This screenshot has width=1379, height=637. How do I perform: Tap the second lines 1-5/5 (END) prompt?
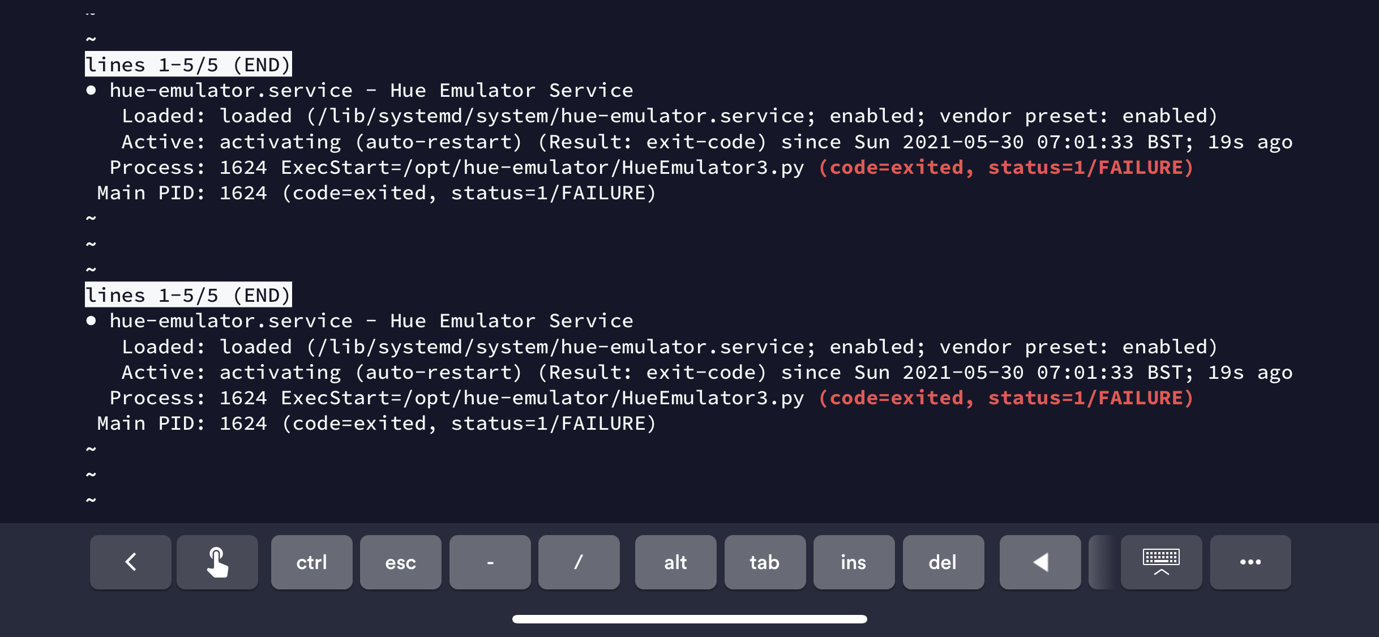(x=189, y=294)
